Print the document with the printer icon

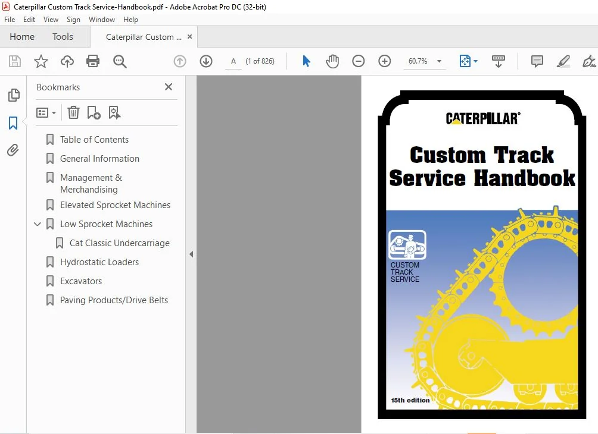coord(93,61)
